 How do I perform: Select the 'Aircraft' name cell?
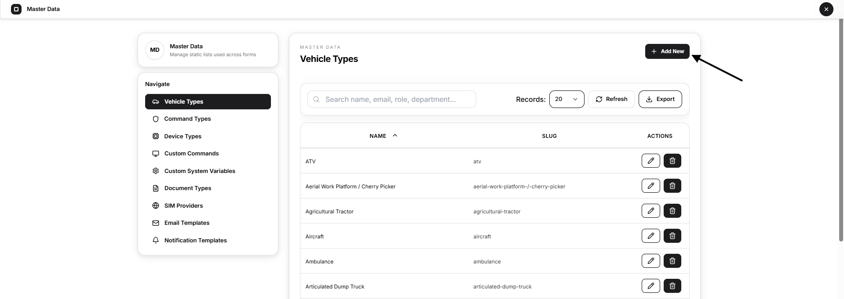point(314,237)
